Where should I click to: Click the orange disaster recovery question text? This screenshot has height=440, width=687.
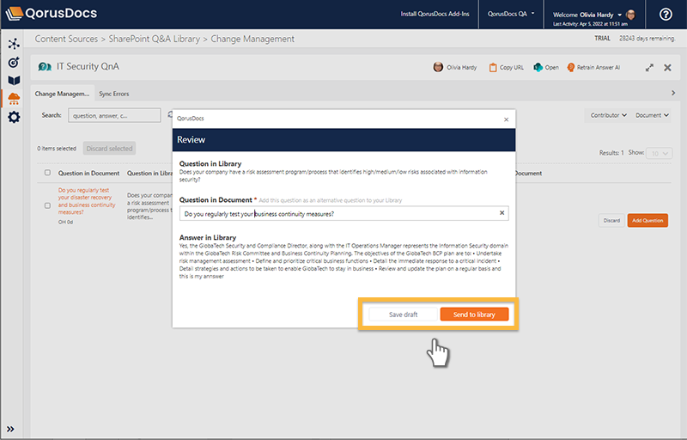tap(87, 201)
